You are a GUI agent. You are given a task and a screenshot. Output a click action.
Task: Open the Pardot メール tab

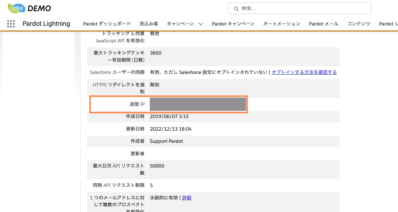323,24
